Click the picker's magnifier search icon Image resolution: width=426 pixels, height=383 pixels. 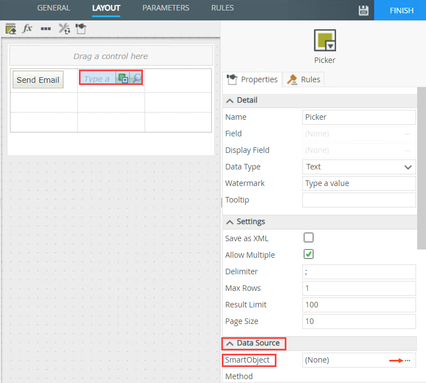point(136,78)
